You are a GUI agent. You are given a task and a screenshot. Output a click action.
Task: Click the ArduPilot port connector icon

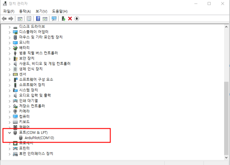click(21, 138)
